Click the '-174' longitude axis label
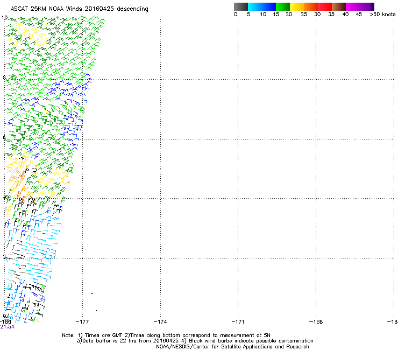 coord(160,322)
